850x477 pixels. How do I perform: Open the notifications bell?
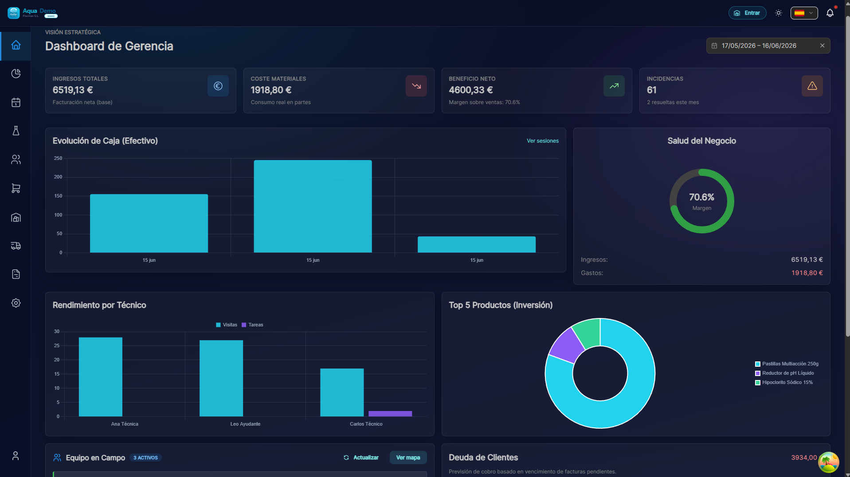pos(830,13)
